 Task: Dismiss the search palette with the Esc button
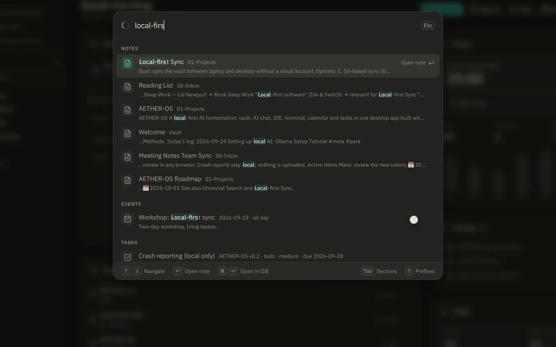[x=428, y=25]
